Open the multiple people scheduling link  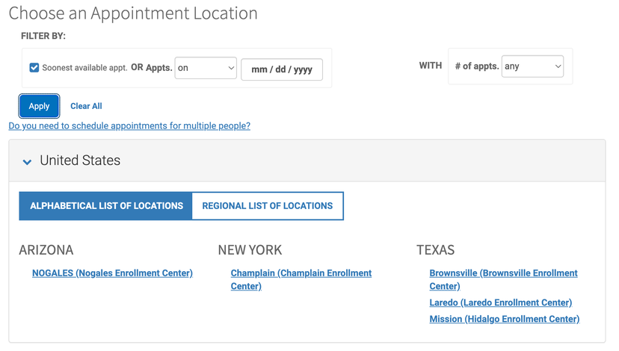point(129,126)
